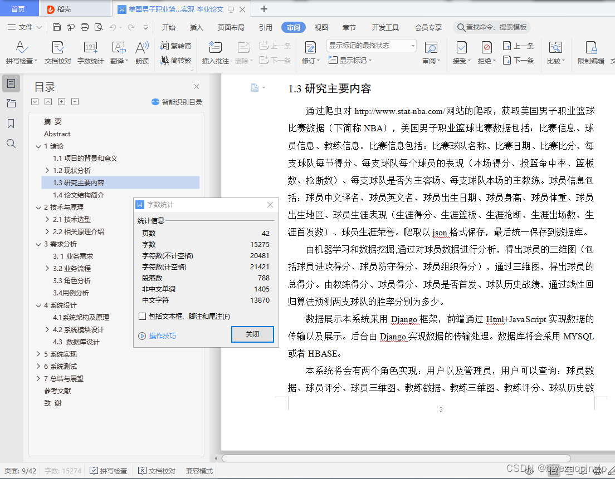Image resolution: width=615 pixels, height=479 pixels.
Task: Go to previous revision 上一条
Action: (518, 46)
